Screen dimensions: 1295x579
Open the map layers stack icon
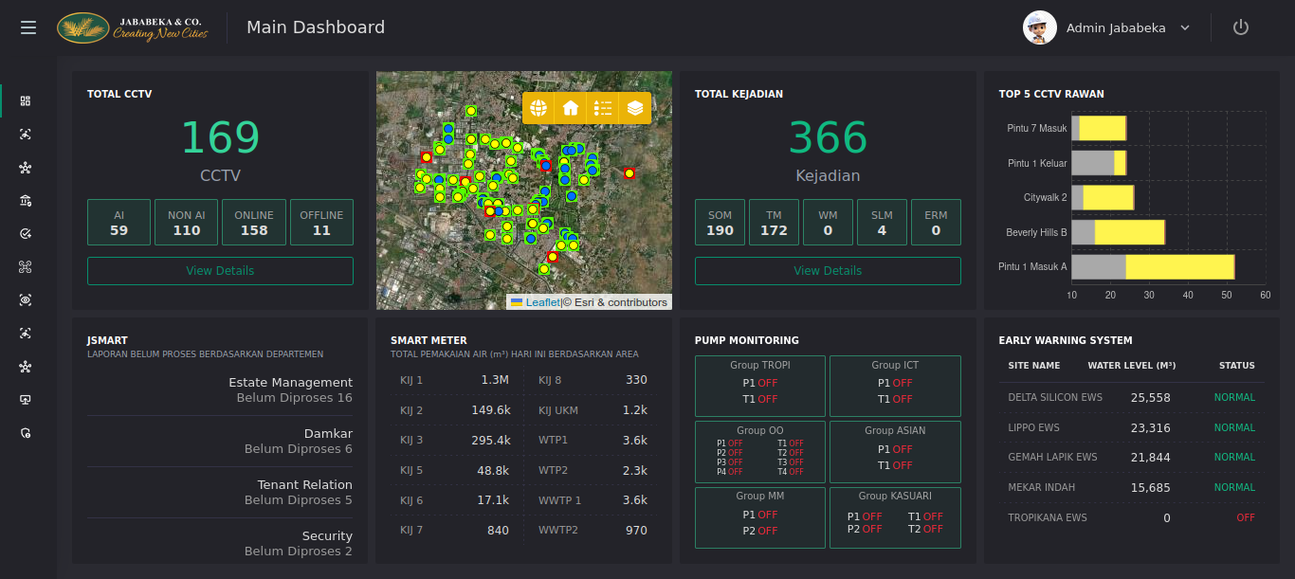coord(634,108)
